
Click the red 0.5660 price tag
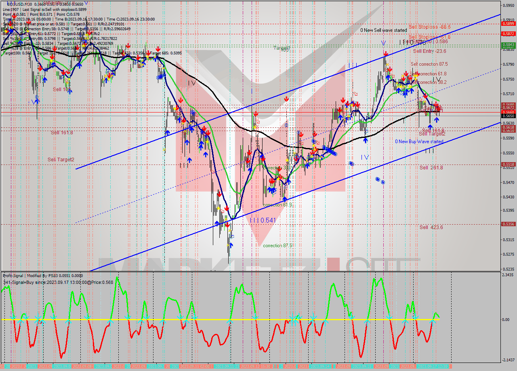click(x=508, y=112)
